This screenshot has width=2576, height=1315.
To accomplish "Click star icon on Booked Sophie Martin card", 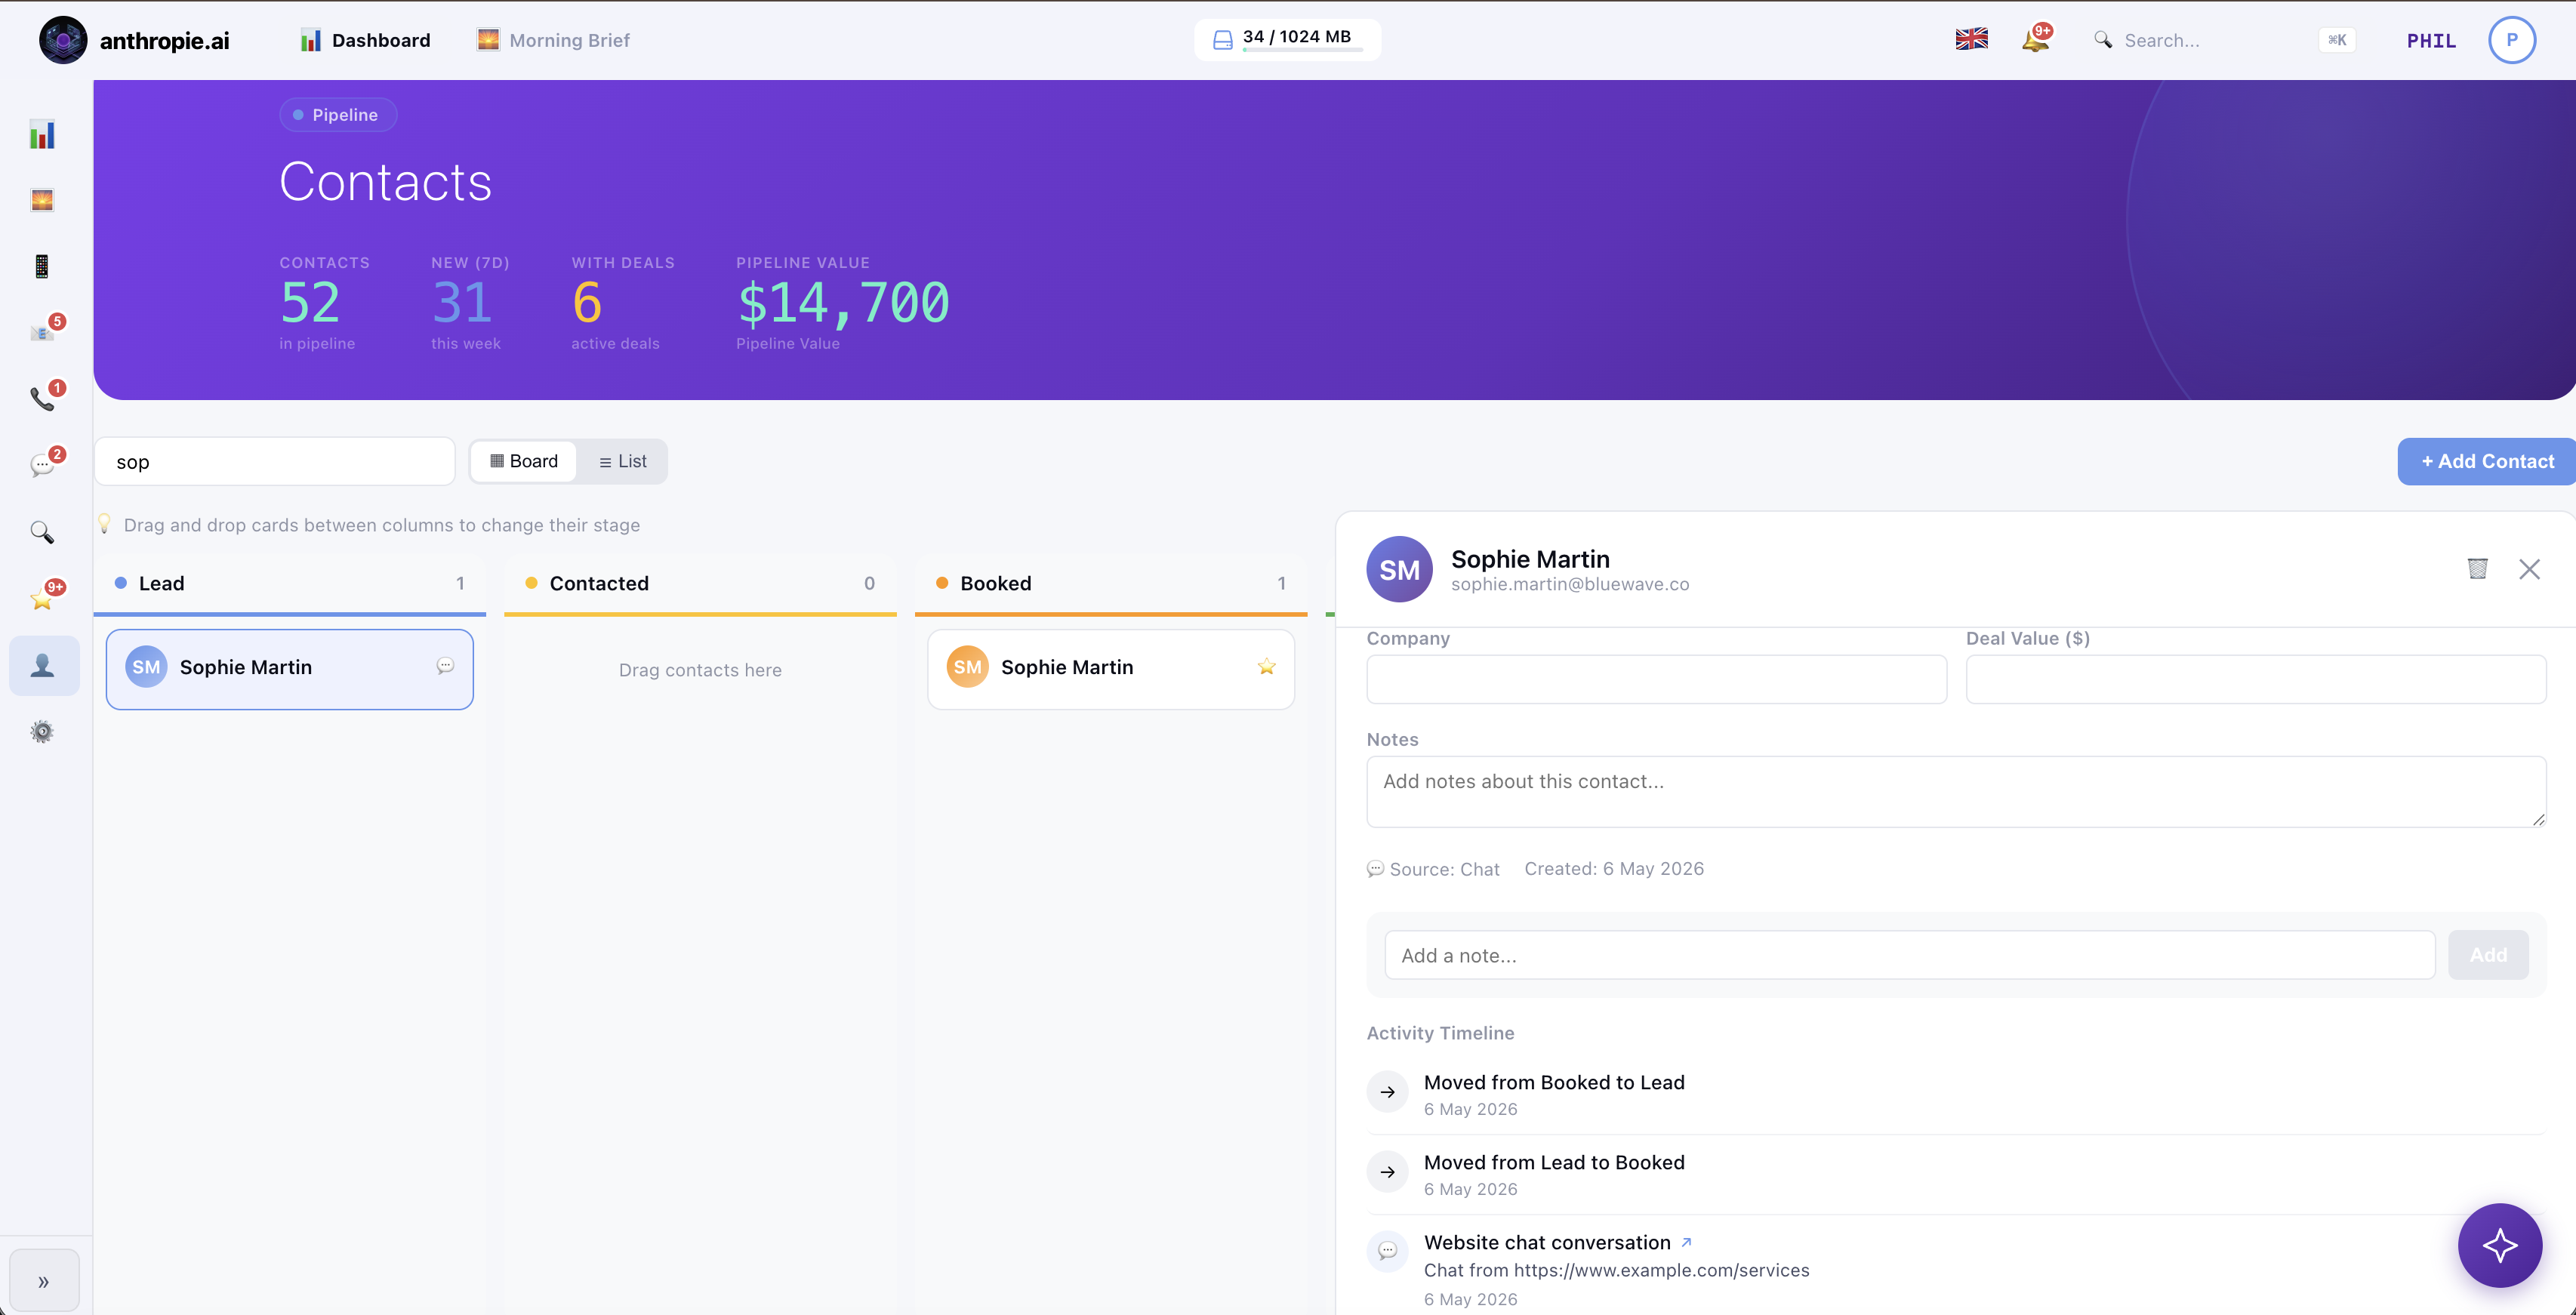I will [x=1266, y=666].
